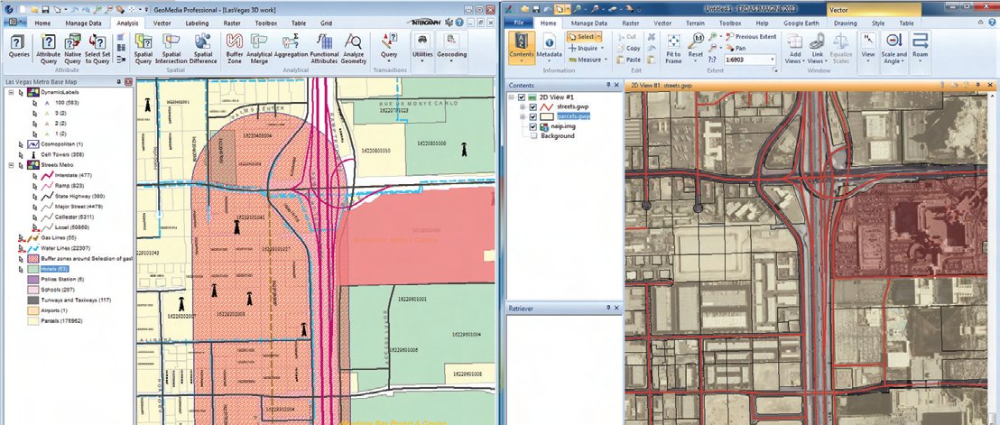Select the Water Lines legend entry
Screen dimensions: 1000x425
[x=66, y=248]
